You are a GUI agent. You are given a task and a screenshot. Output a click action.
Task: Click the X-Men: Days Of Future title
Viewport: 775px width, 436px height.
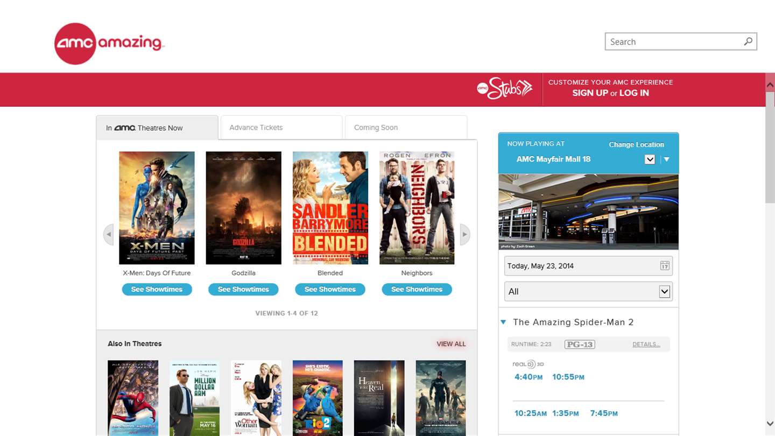[157, 273]
